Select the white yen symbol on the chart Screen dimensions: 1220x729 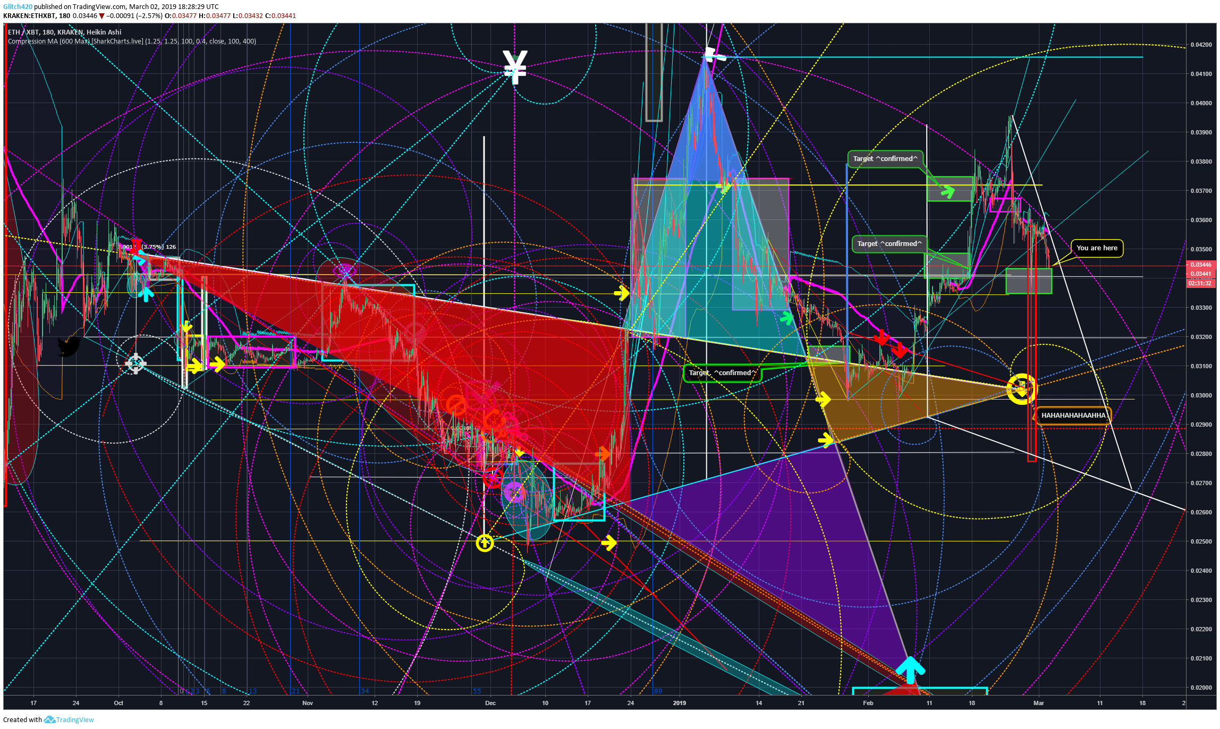coord(515,67)
